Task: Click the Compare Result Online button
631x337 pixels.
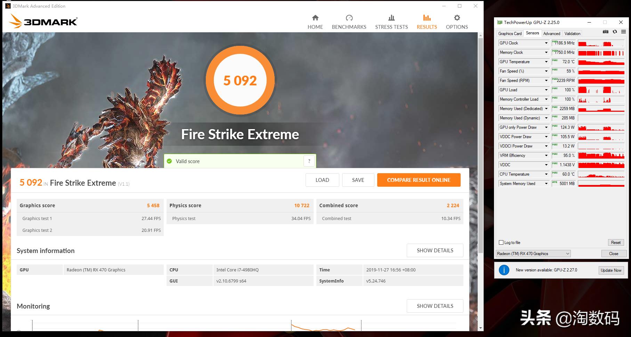Action: (419, 180)
